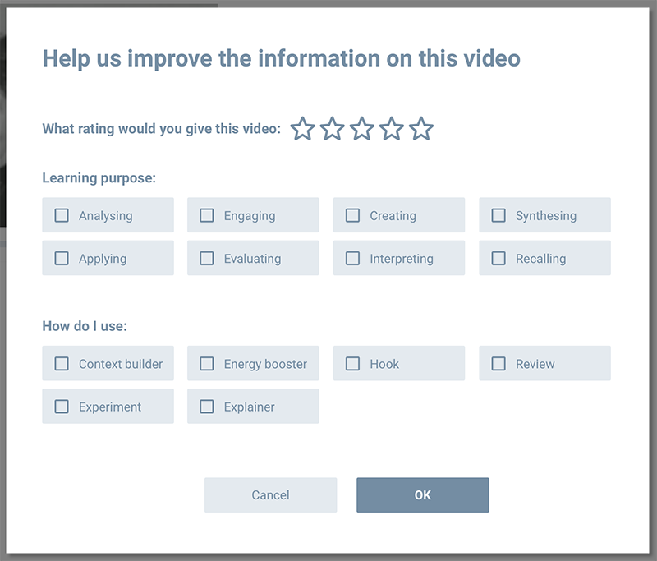657x561 pixels.
Task: Mark Interpreting as a learning purpose
Action: pyautogui.click(x=352, y=258)
